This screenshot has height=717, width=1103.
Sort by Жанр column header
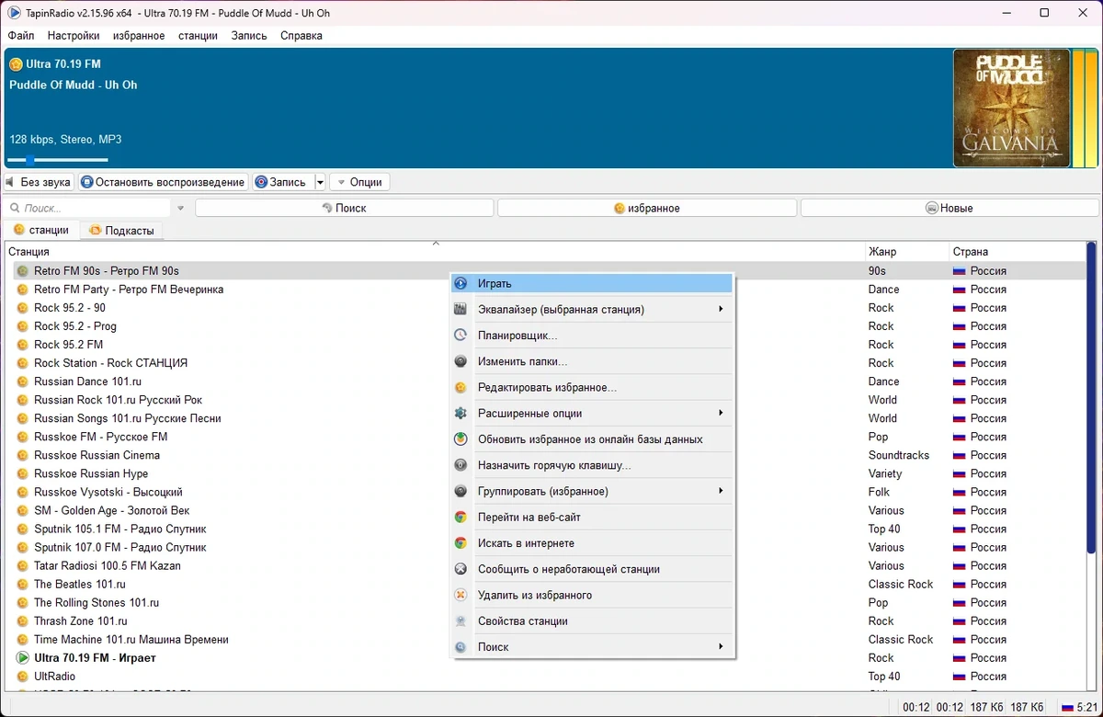click(906, 251)
